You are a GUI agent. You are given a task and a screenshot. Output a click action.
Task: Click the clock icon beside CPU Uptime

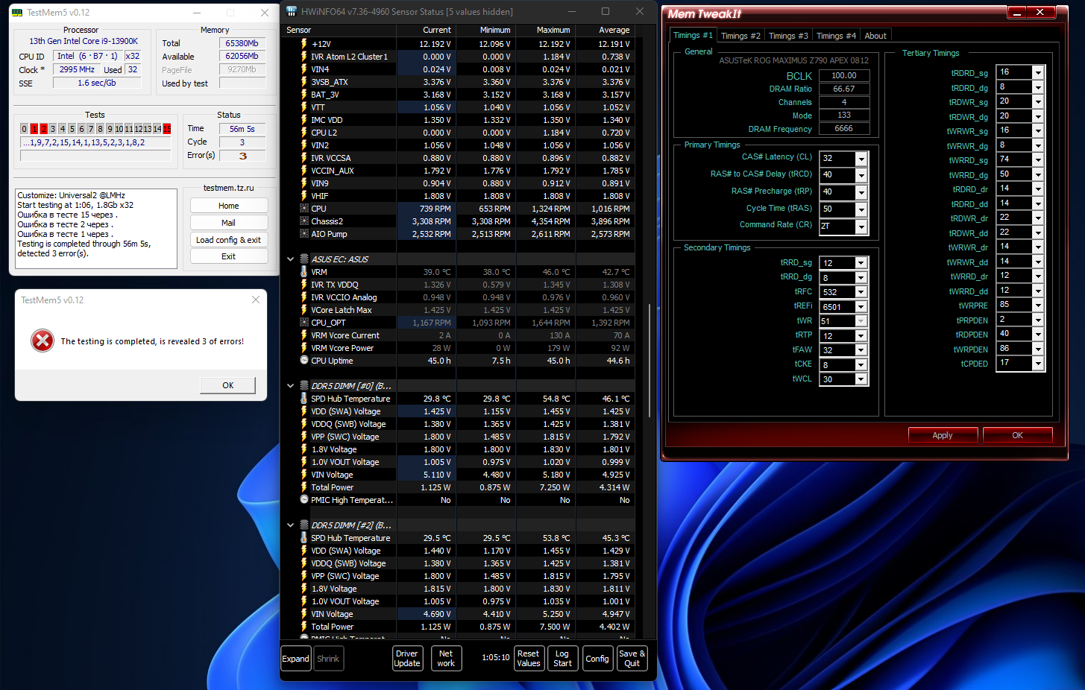[x=304, y=361]
